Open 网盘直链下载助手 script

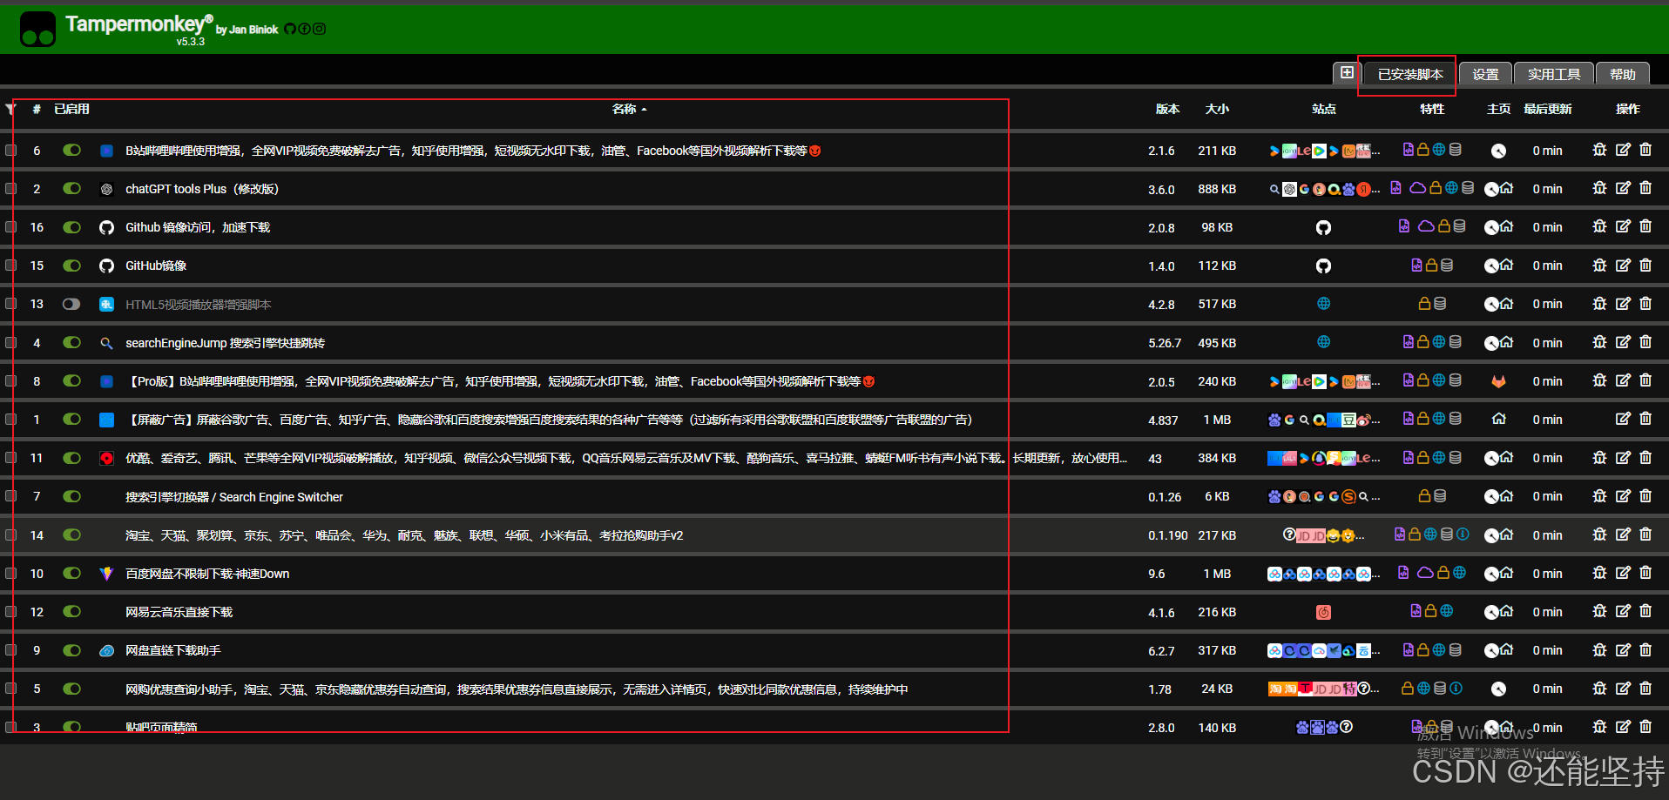tap(173, 650)
